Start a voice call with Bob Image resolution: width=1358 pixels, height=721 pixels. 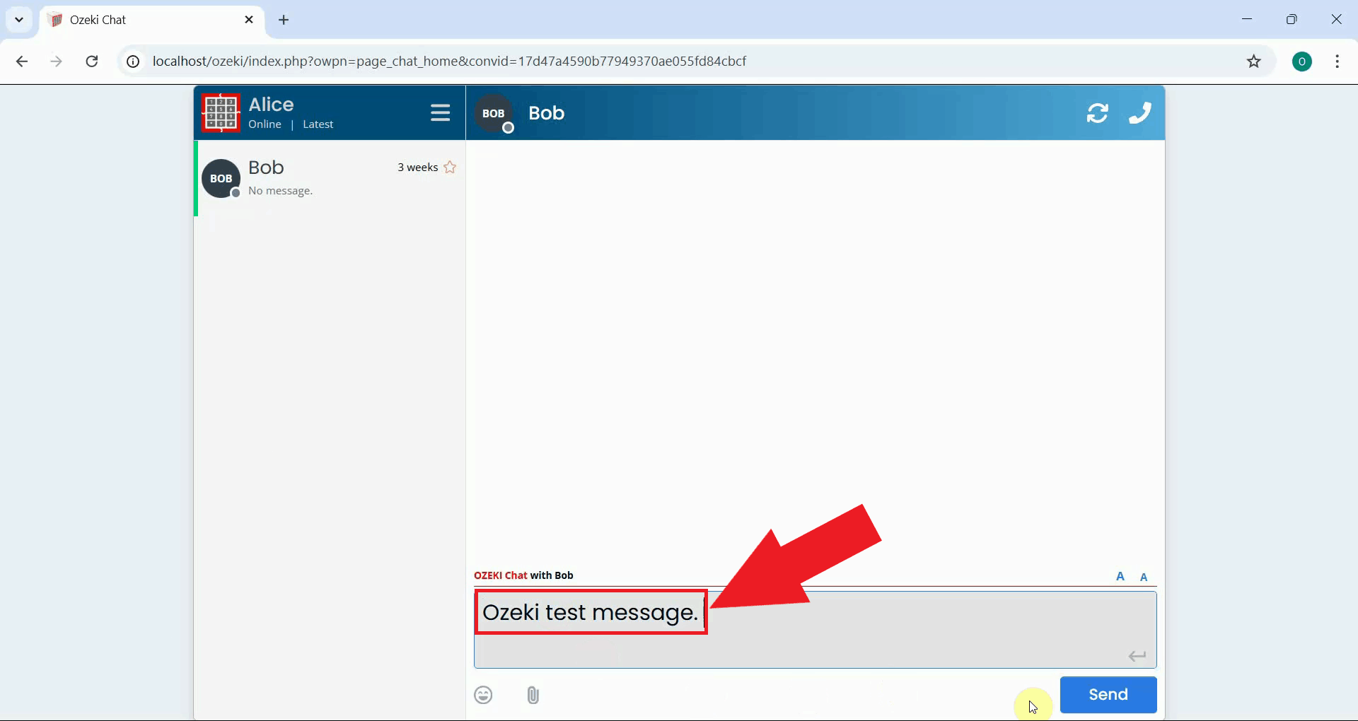(1140, 112)
